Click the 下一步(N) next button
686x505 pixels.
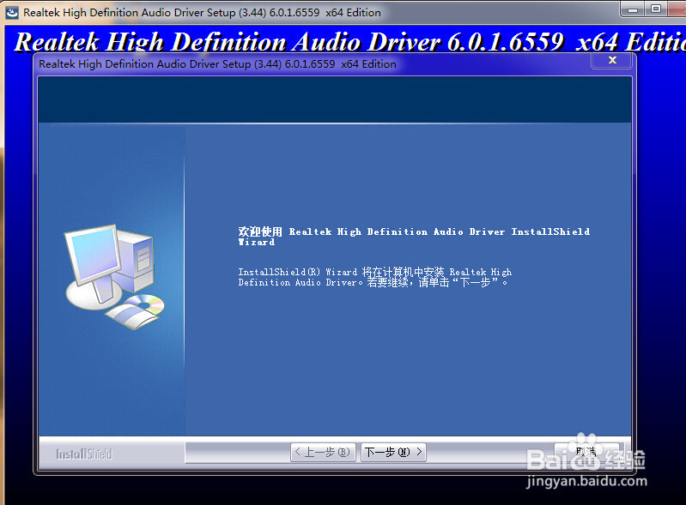point(393,452)
